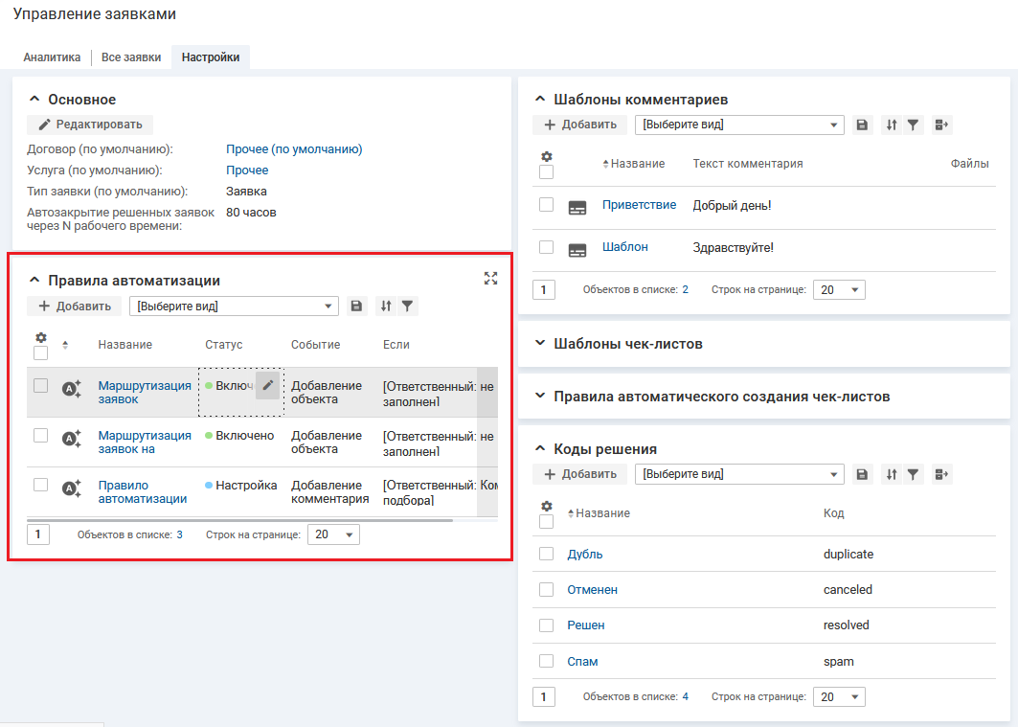The height and width of the screenshot is (727, 1018).
Task: Tick checkbox for Правило автоматизации row
Action: [x=41, y=486]
